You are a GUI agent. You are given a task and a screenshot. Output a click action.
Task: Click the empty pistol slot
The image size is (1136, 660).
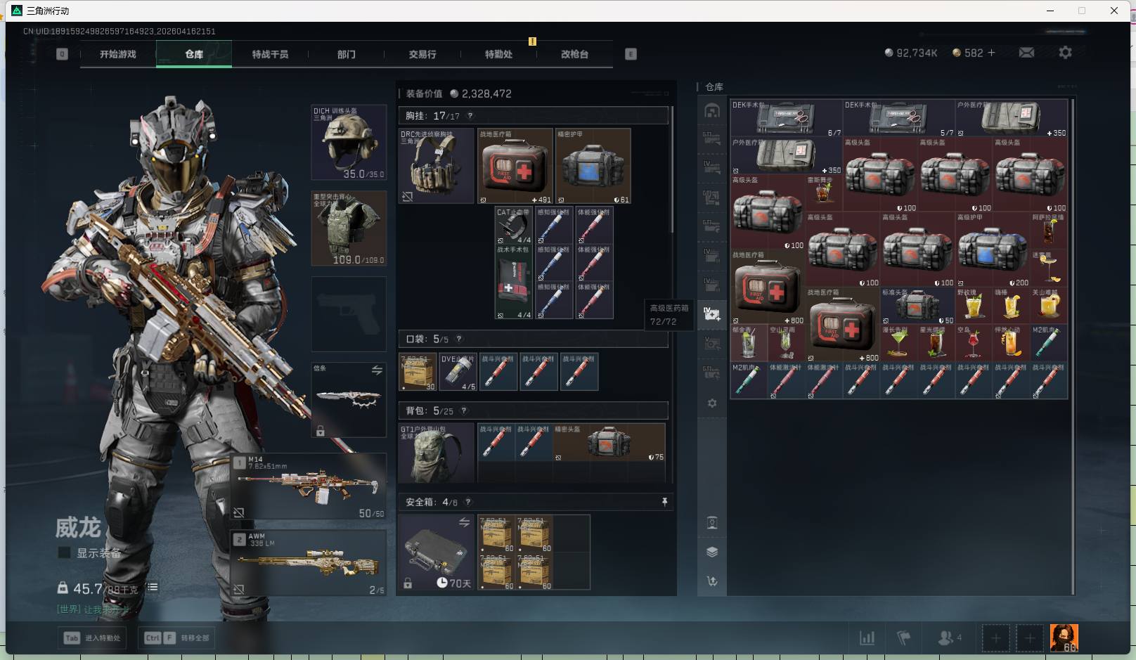pos(349,314)
